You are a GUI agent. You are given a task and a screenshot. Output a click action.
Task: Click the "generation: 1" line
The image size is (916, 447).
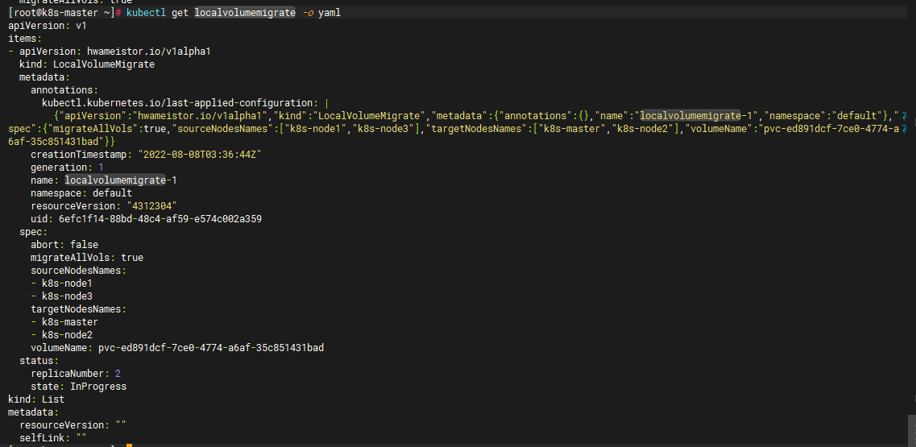67,167
